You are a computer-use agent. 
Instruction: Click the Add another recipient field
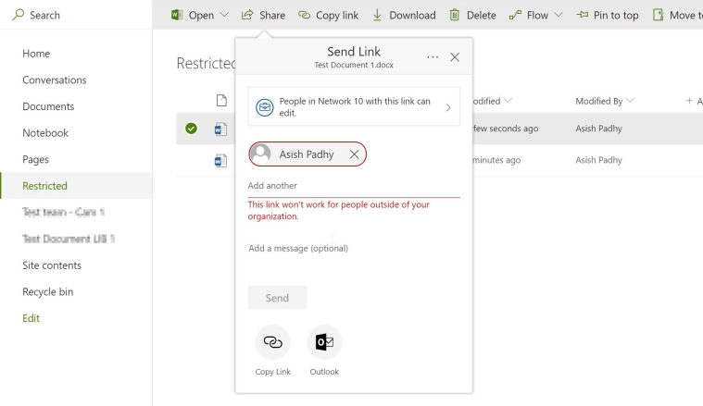point(354,186)
